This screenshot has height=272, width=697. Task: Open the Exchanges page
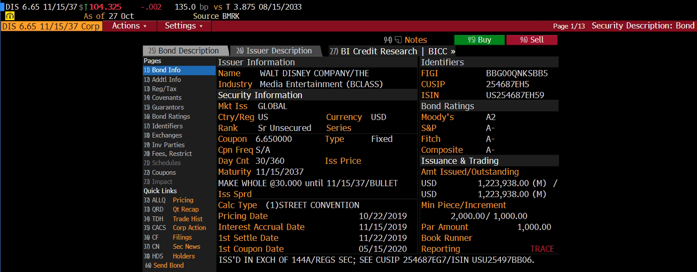tap(163, 135)
